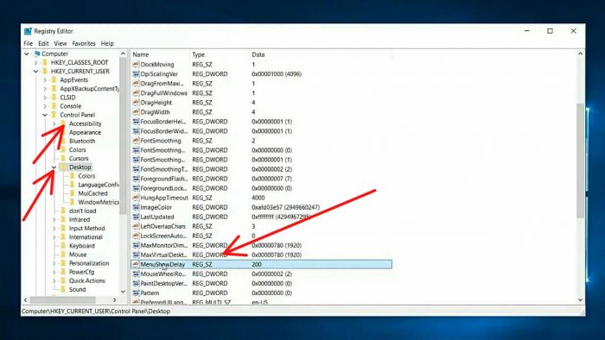
Task: Click the Sound folder icon
Action: [x=63, y=290]
